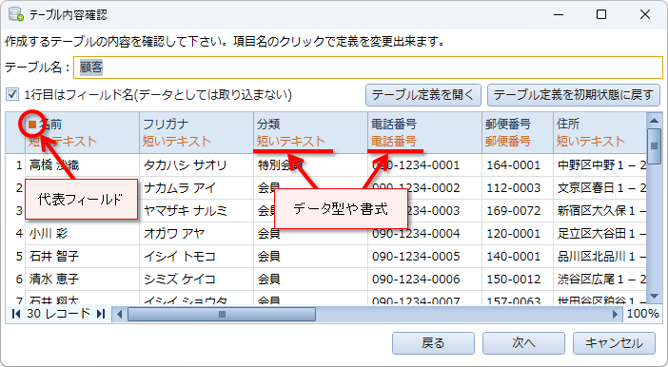Minimize the テーブル内容確認 window

point(559,14)
